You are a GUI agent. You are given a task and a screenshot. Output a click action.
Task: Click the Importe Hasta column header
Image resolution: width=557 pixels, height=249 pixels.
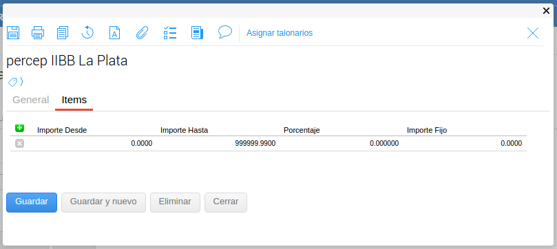pos(184,130)
